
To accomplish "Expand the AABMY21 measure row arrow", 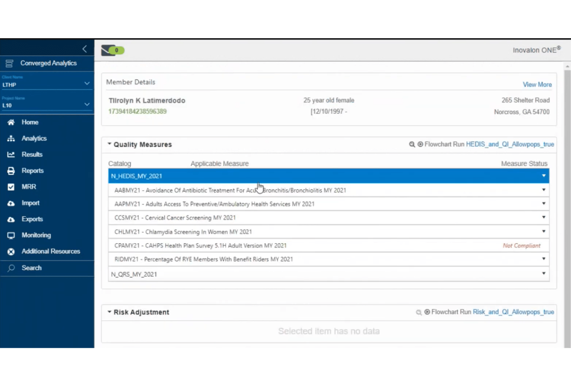I will (x=544, y=190).
